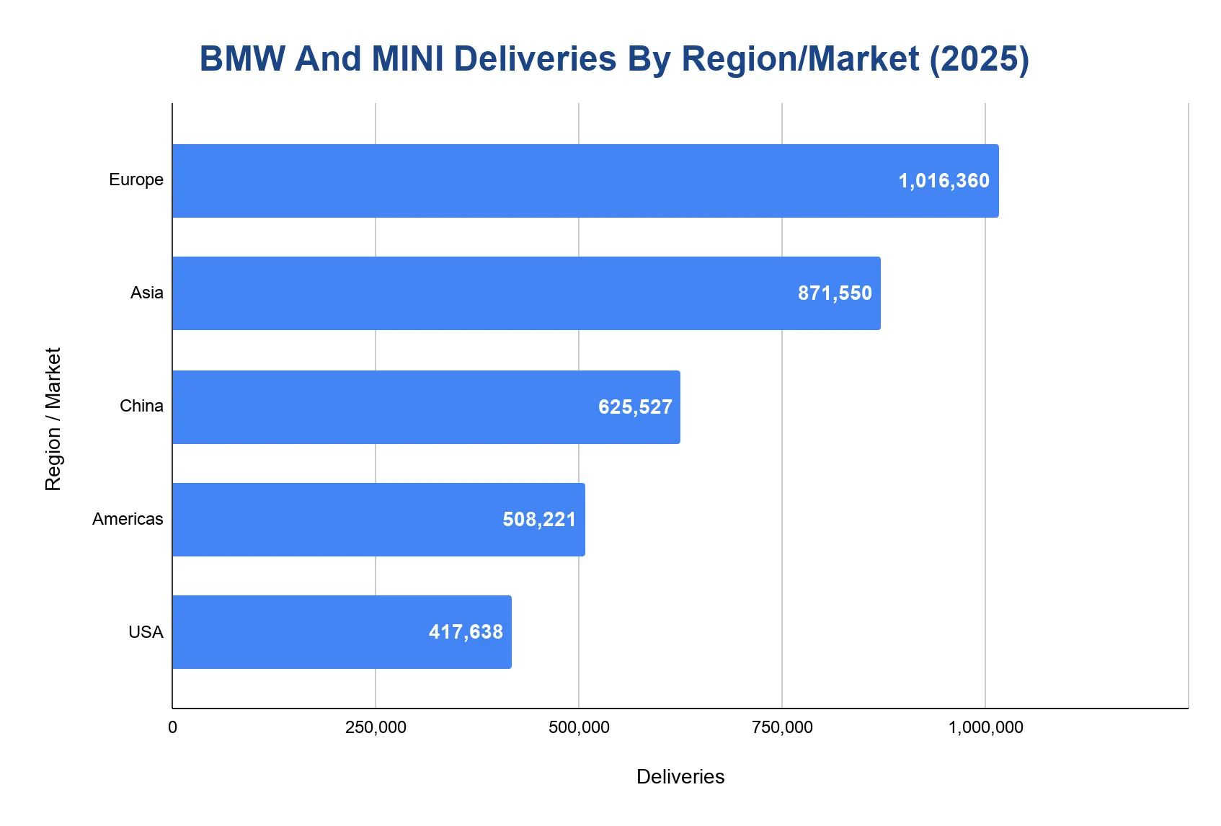Click the Europe axis label
The width and height of the screenshot is (1221, 826).
tap(136, 180)
